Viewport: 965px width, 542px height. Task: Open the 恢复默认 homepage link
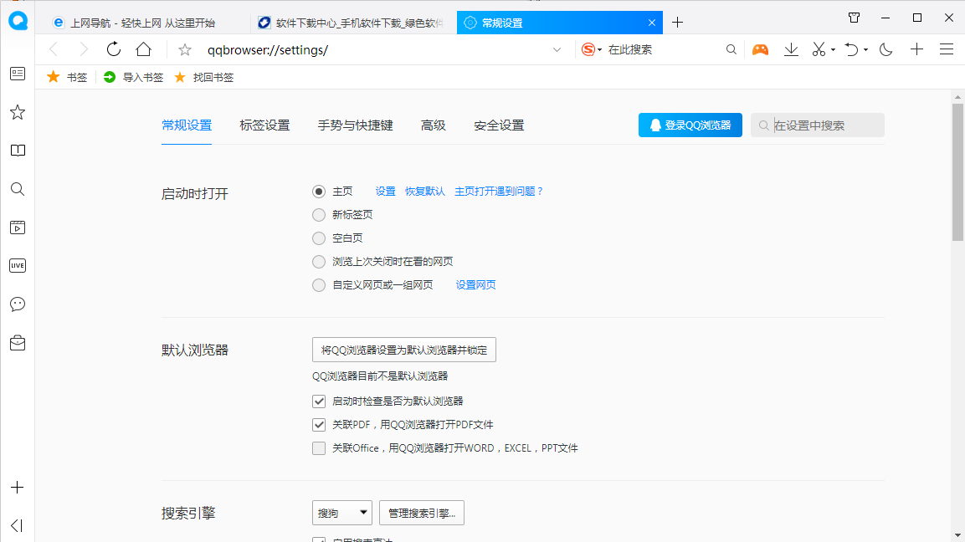pos(423,191)
